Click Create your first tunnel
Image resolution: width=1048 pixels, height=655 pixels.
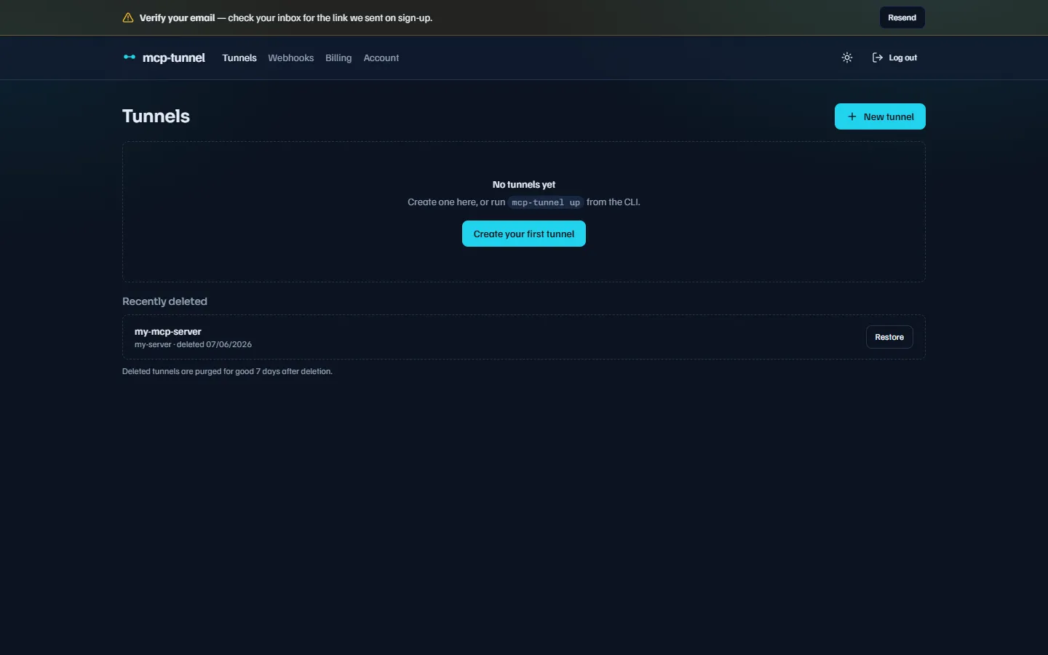524,234
